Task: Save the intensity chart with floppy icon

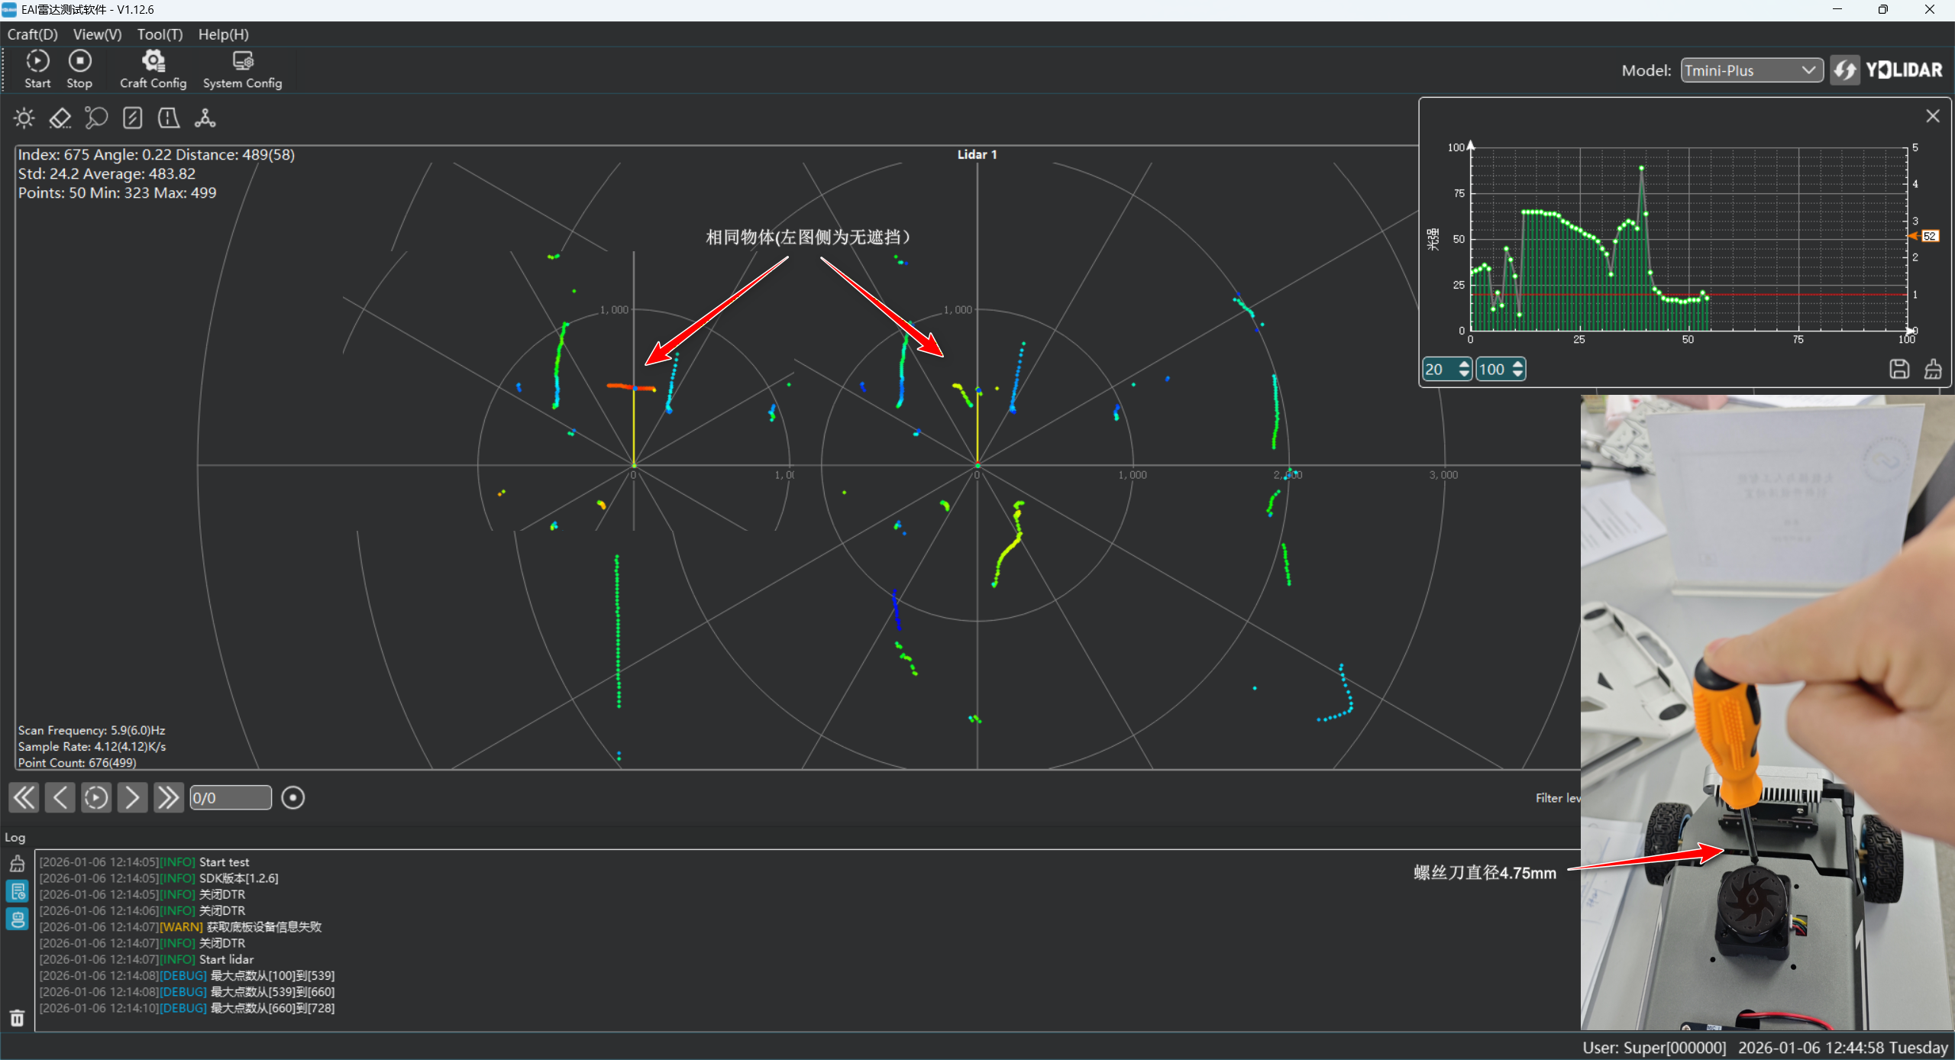Action: [x=1899, y=370]
